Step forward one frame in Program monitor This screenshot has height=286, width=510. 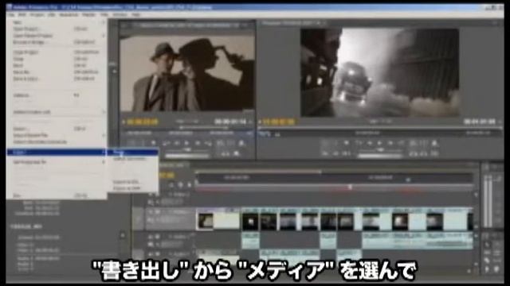tap(390, 143)
